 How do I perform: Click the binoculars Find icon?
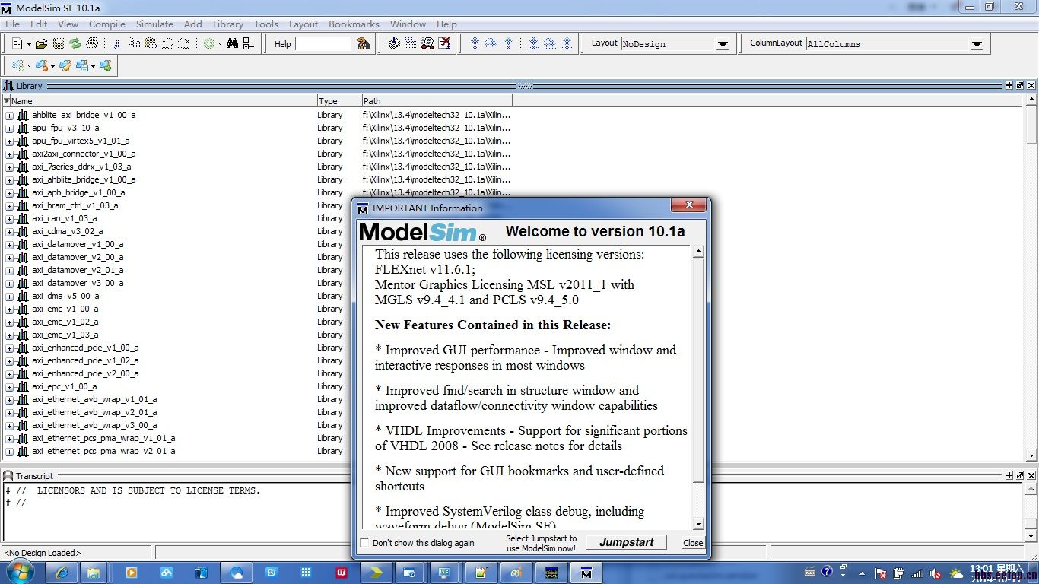233,44
